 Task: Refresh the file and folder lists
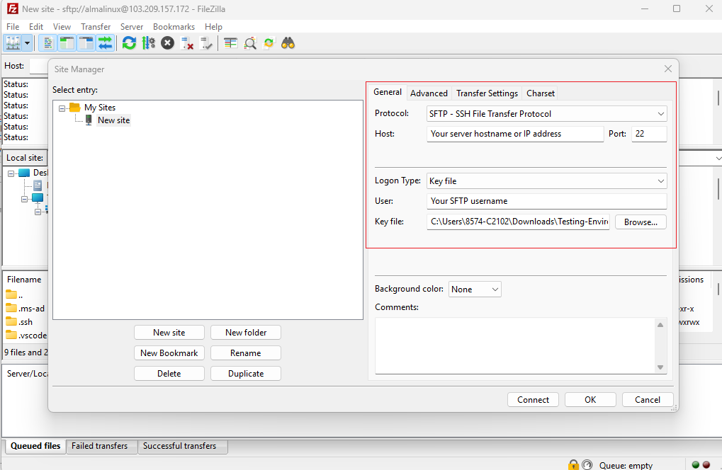click(130, 43)
